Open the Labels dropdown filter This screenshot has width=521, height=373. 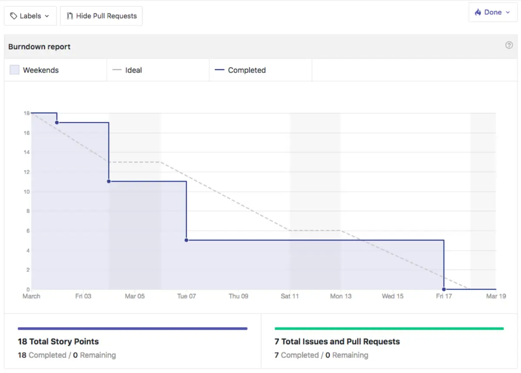tap(30, 16)
